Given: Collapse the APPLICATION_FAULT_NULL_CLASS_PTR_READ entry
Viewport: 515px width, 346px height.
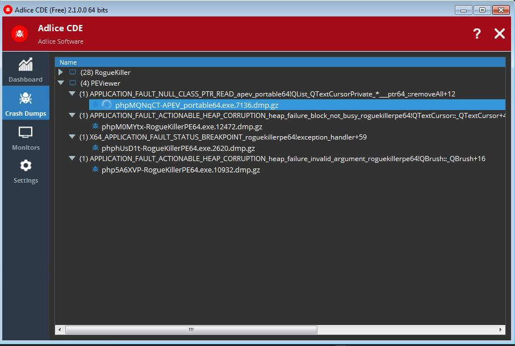Looking at the screenshot, I should (x=72, y=94).
